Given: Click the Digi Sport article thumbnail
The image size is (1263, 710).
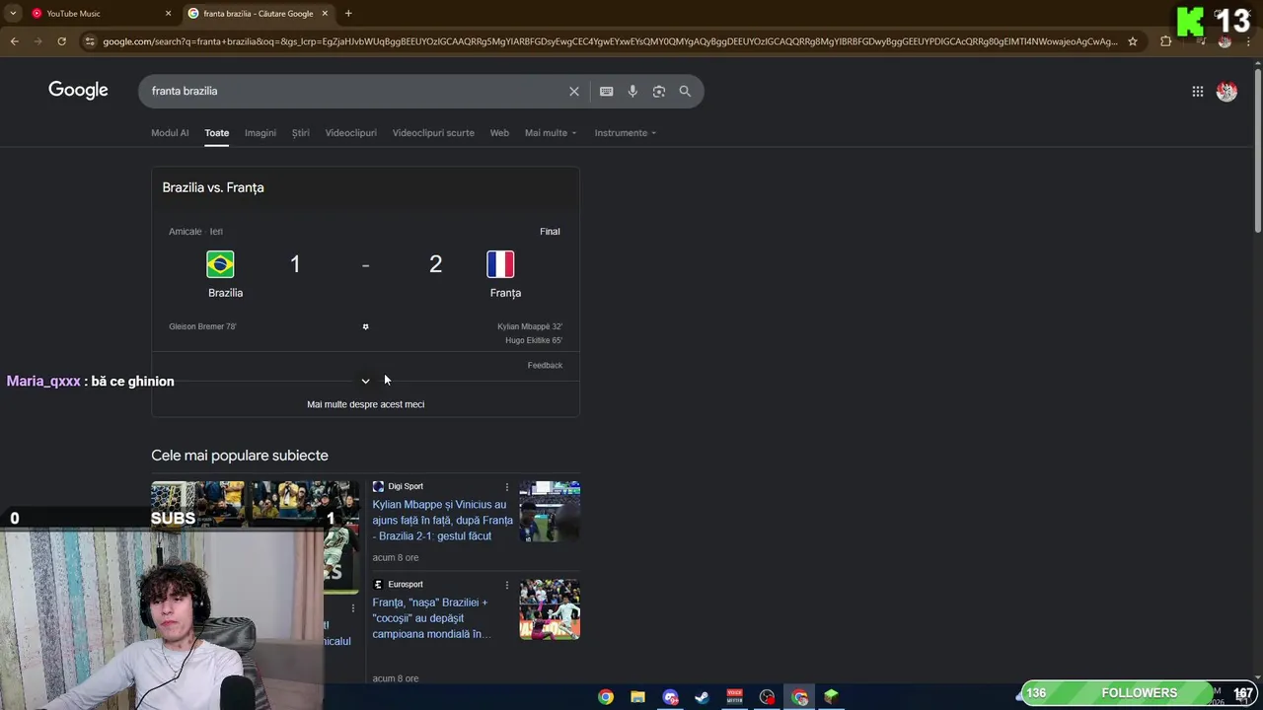Looking at the screenshot, I should click(550, 512).
